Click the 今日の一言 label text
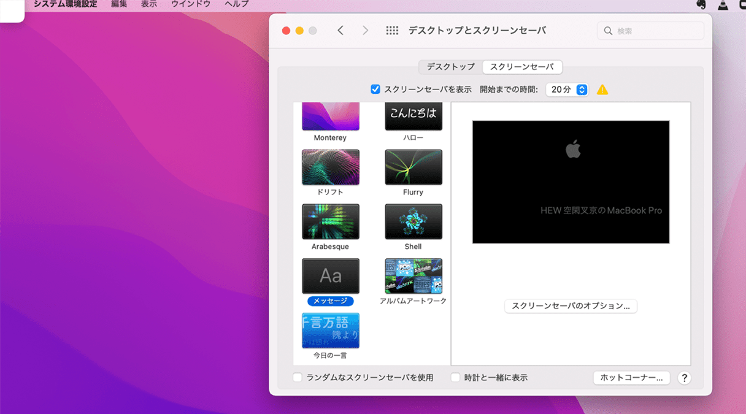Image resolution: width=746 pixels, height=414 pixels. [330, 356]
